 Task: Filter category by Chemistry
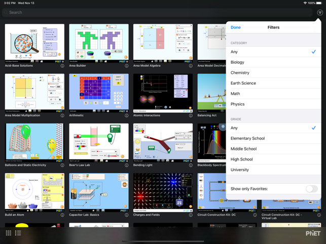click(273, 73)
